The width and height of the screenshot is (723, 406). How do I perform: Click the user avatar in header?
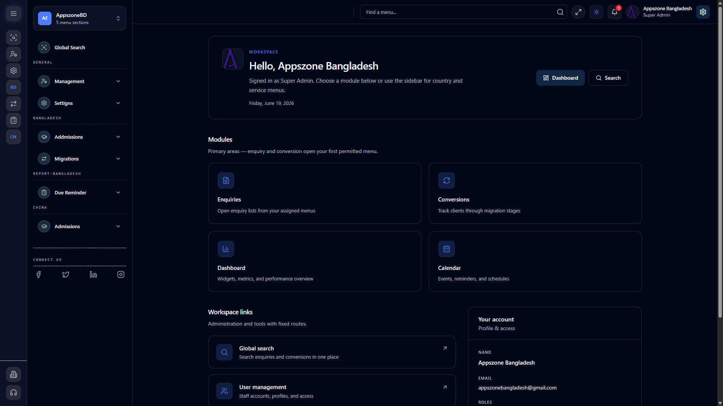(633, 12)
